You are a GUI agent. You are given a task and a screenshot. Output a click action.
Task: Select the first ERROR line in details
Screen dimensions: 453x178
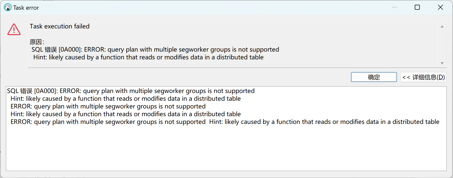point(108,106)
